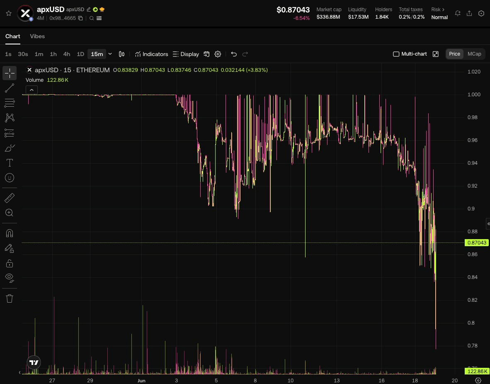Click the TradingView logo on the chart
This screenshot has width=490, height=384.
click(x=34, y=362)
